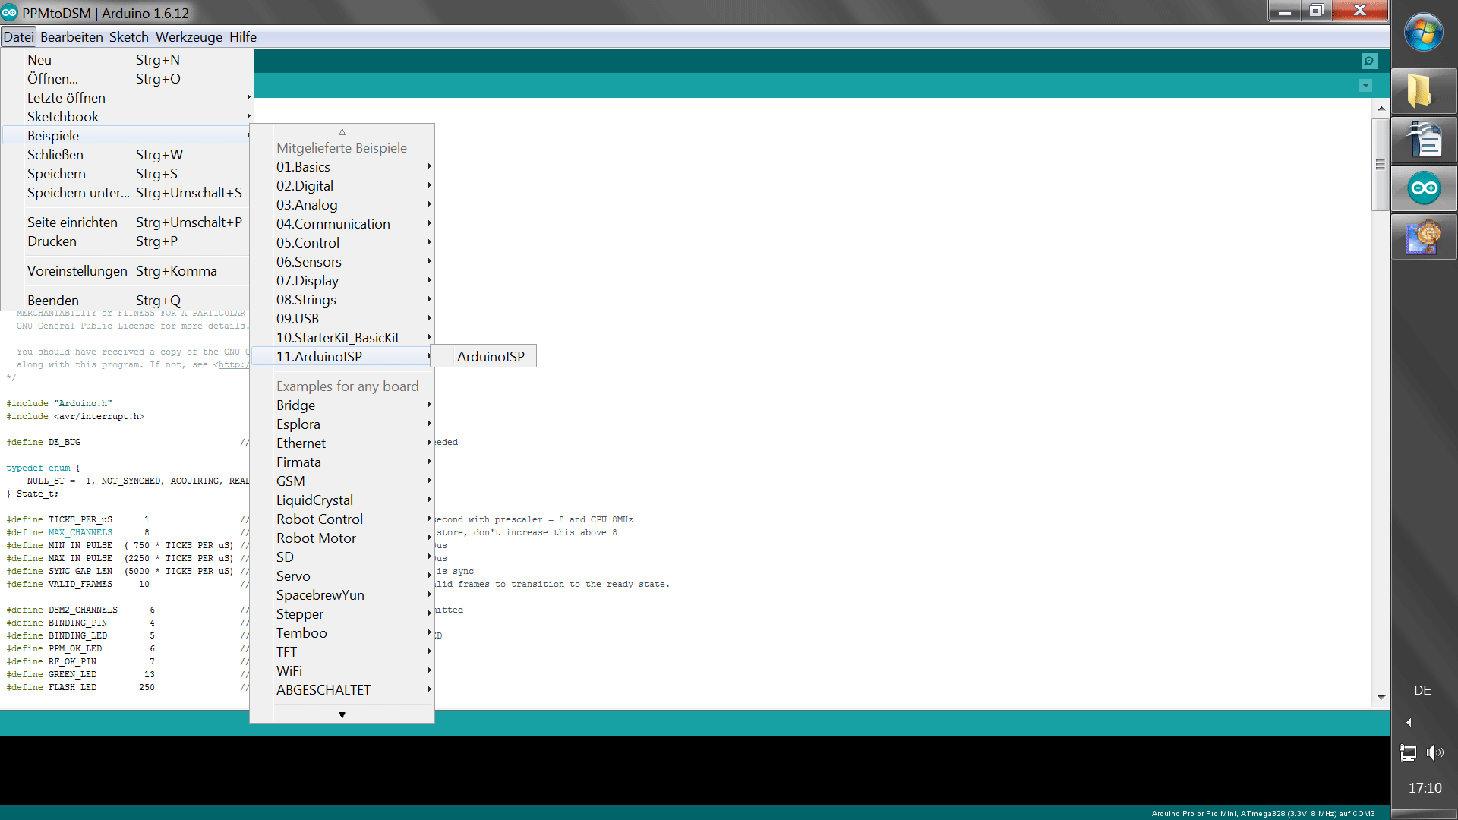The image size is (1458, 820).
Task: Choose Neu from Datei menu
Action: click(x=127, y=60)
